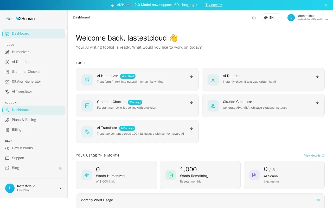This screenshot has height=208, width=333.
Task: Click the AI Detector card scan icon
Action: pos(213,80)
